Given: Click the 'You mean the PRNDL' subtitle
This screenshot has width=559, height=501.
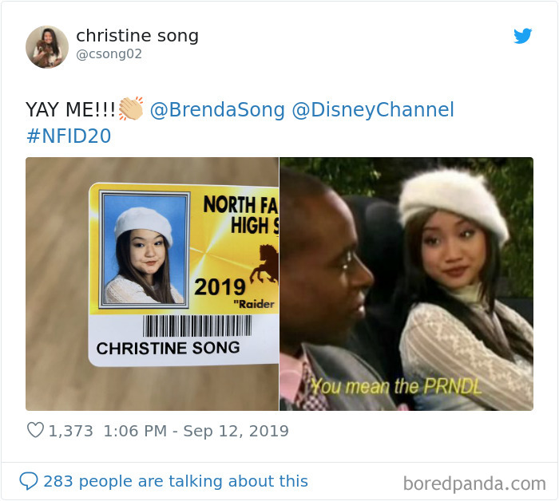Looking at the screenshot, I should (396, 386).
